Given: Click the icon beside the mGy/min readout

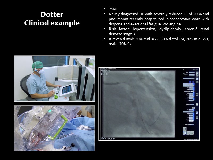Looking at the screenshot, I should [x=197, y=75].
